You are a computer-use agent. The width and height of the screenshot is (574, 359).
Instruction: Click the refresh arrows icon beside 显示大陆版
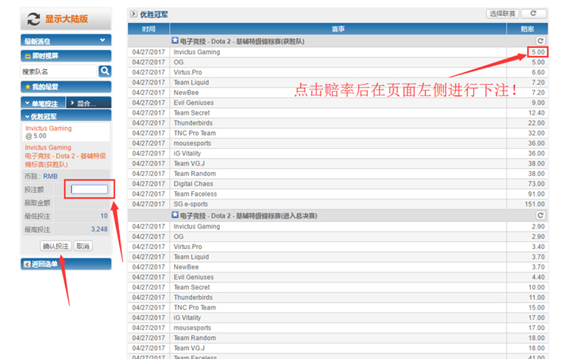pos(33,19)
